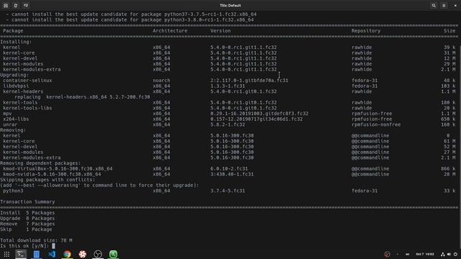461x259 pixels.
Task: Click the 'mpv' package name
Action: pos(7,114)
